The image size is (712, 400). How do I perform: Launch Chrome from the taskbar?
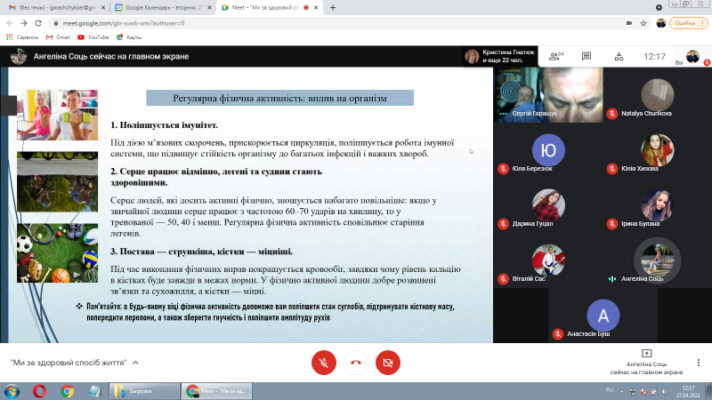68,391
